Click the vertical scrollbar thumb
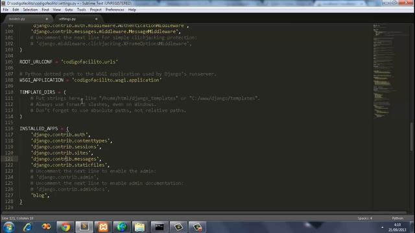Viewport: 415px width, 233px height. (x=412, y=137)
